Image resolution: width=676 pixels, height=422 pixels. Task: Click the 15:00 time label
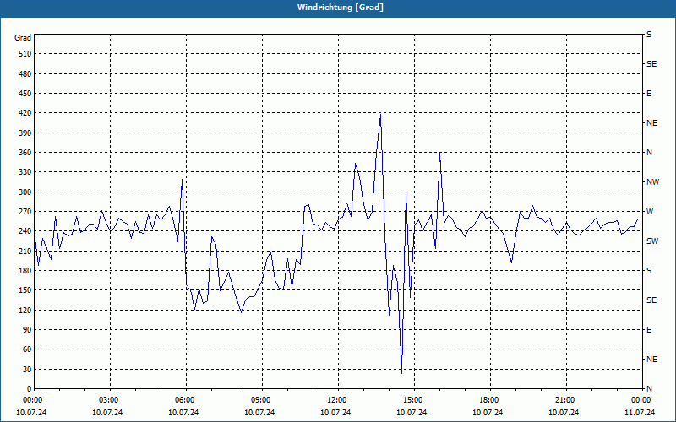pos(412,400)
